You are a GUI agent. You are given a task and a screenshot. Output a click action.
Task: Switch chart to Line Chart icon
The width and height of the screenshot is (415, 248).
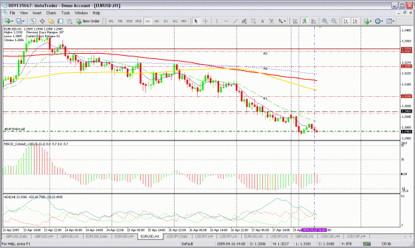tap(313, 21)
